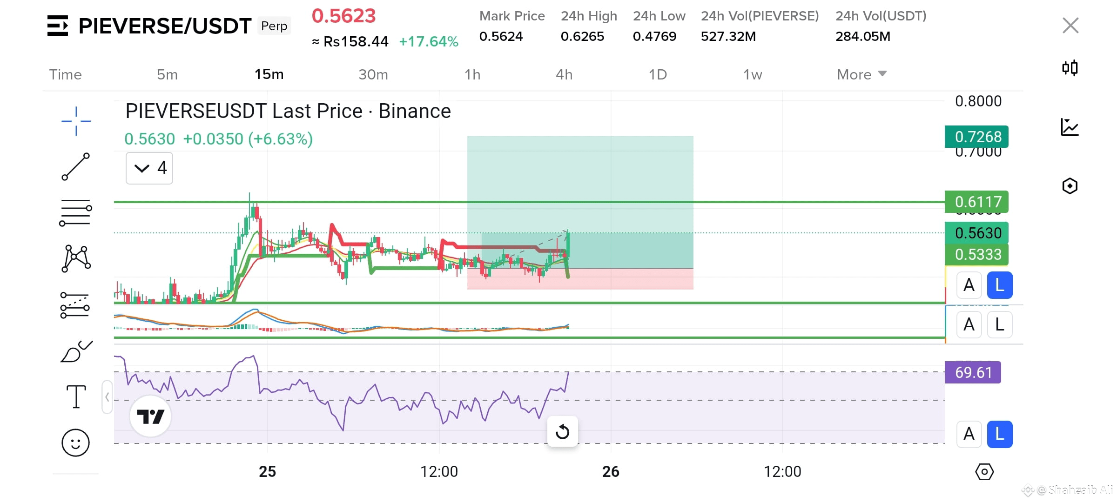This screenshot has width=1117, height=502.
Task: Toggle log scale on the price pane
Action: point(1000,285)
